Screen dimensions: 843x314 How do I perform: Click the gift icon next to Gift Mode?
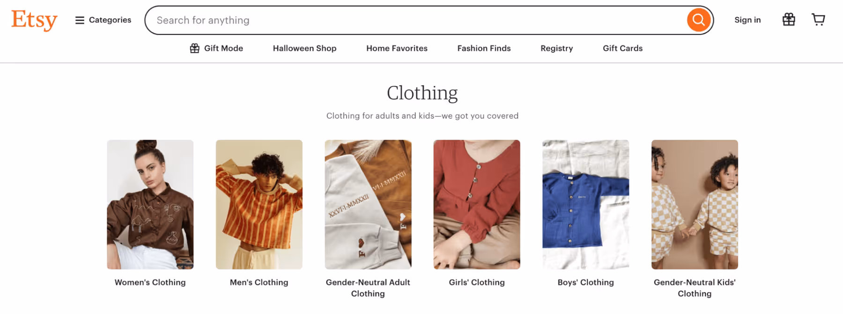pos(194,48)
